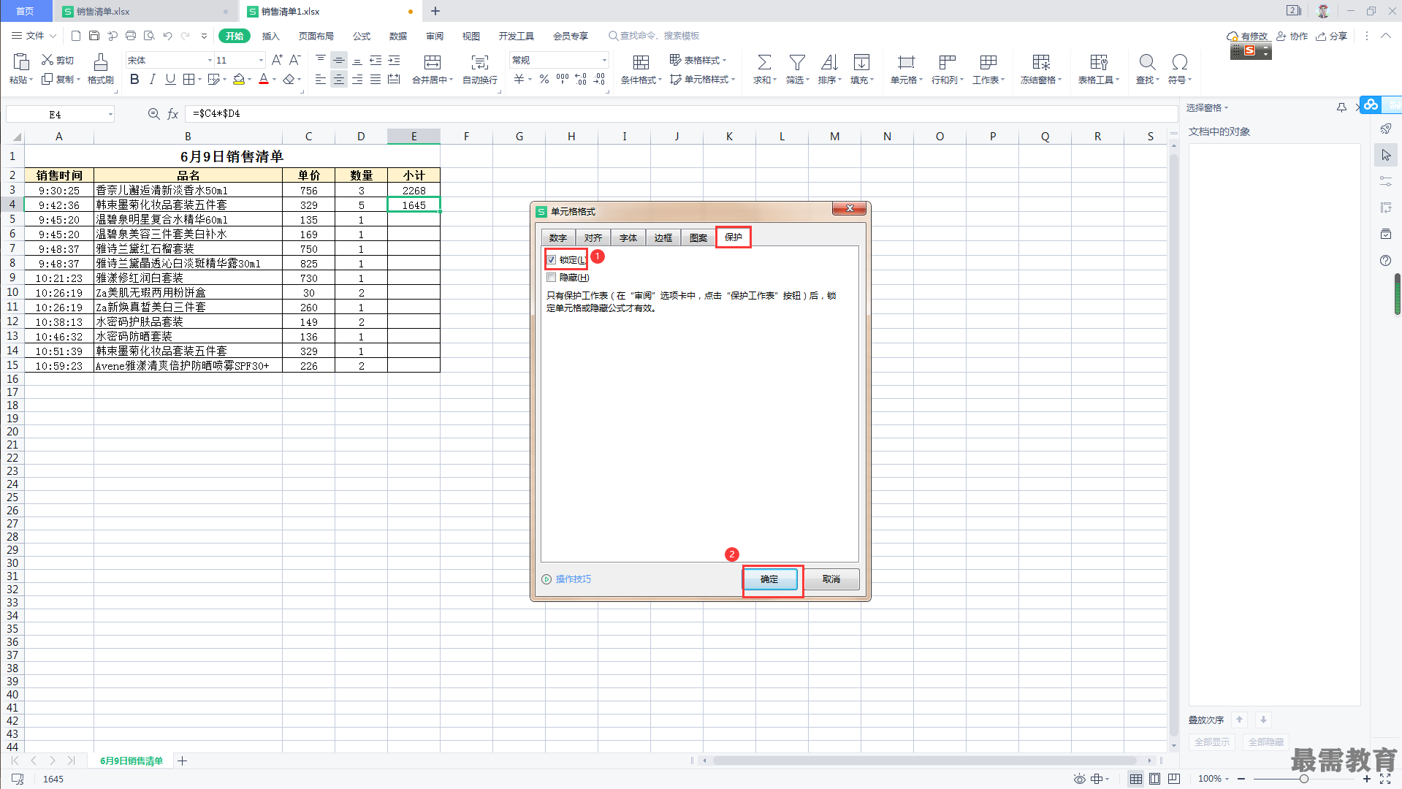Click the search commands field (查找命令)
The image size is (1402, 789).
[x=654, y=36]
